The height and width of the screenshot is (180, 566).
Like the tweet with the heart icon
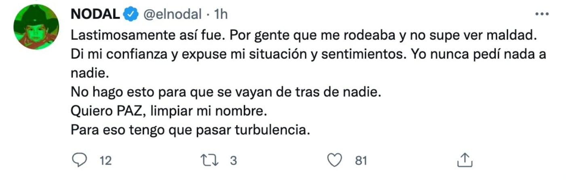(334, 161)
